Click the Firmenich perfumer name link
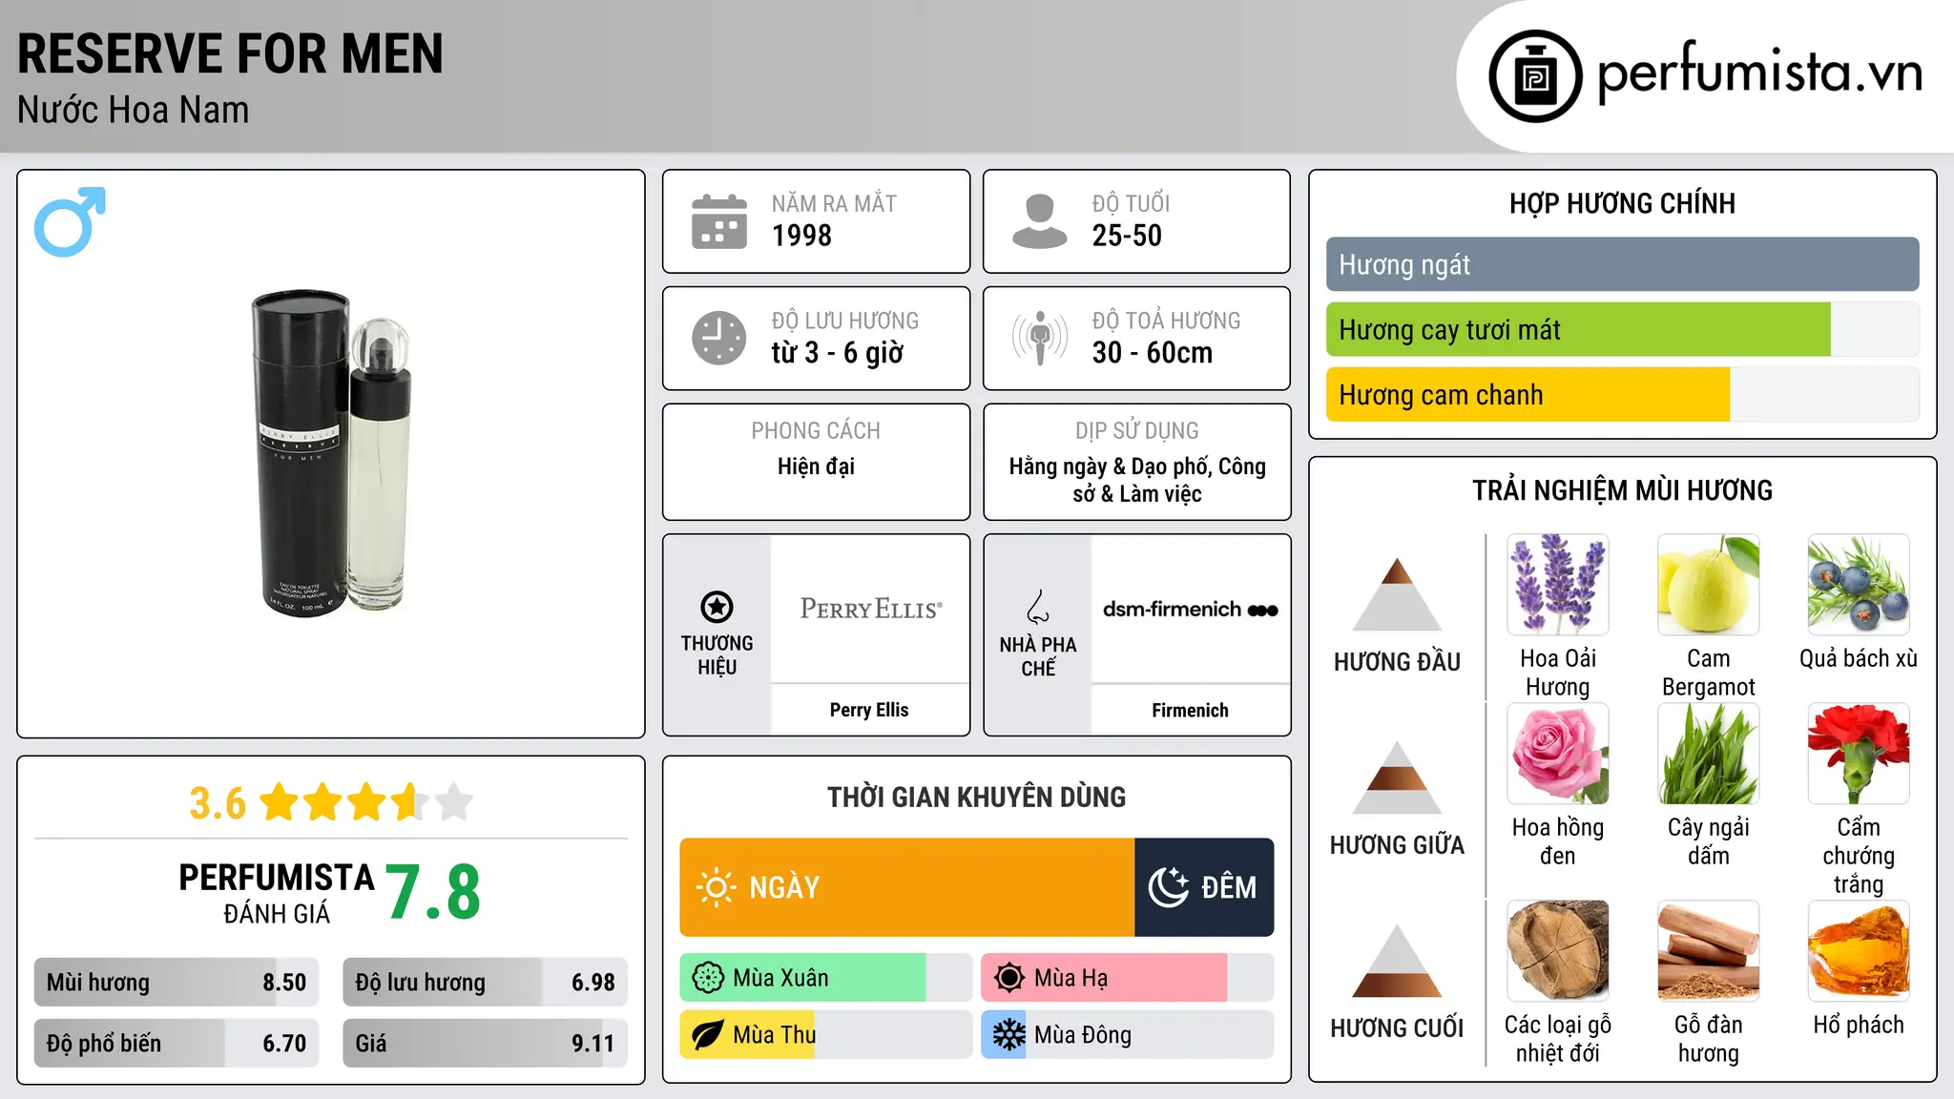Image resolution: width=1954 pixels, height=1099 pixels. tap(1190, 711)
